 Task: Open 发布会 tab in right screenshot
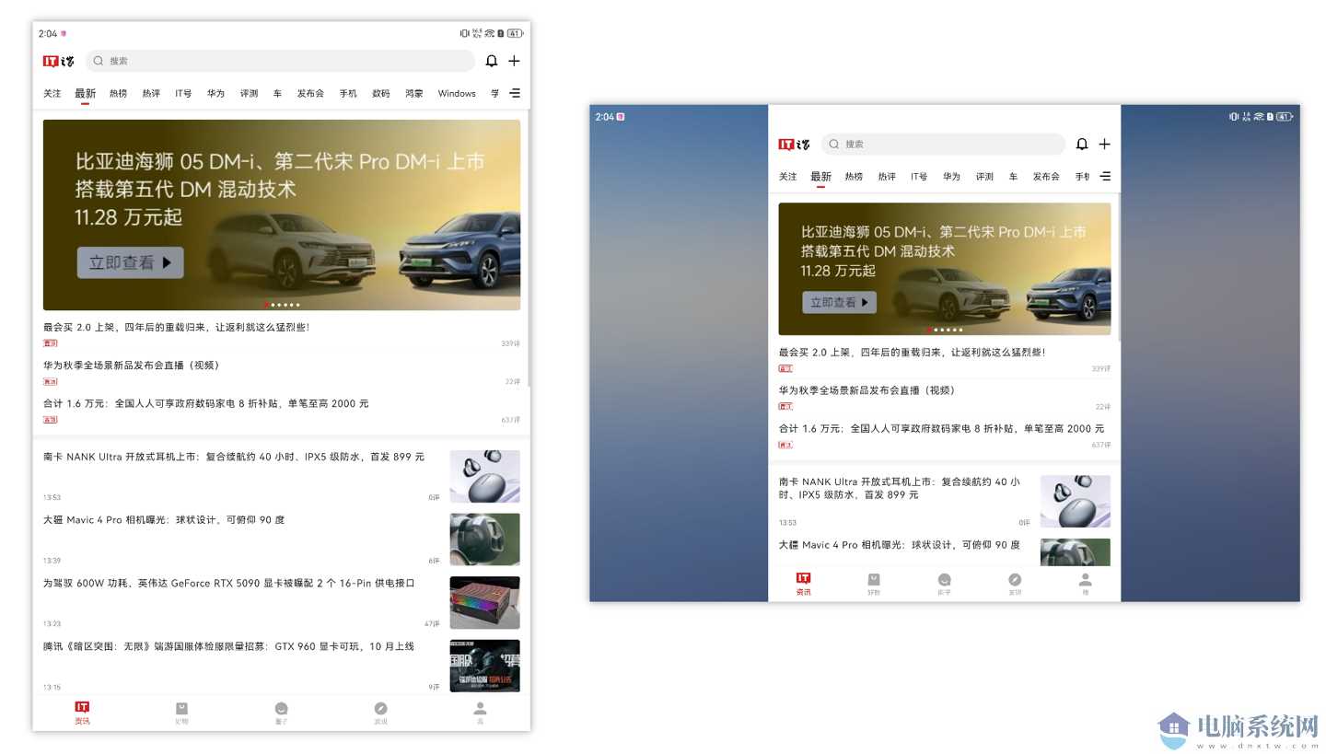click(1046, 176)
